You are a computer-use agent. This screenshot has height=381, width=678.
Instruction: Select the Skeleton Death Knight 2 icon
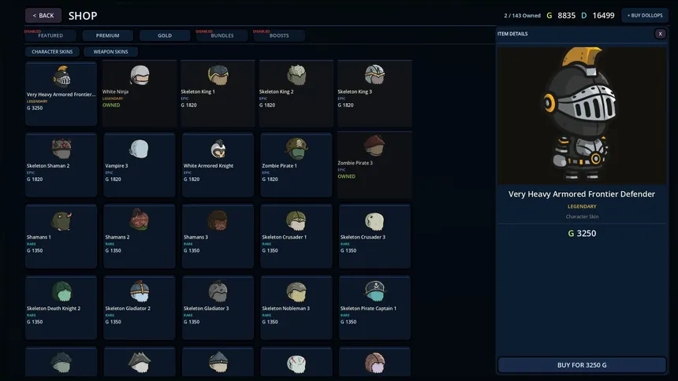[x=61, y=291]
